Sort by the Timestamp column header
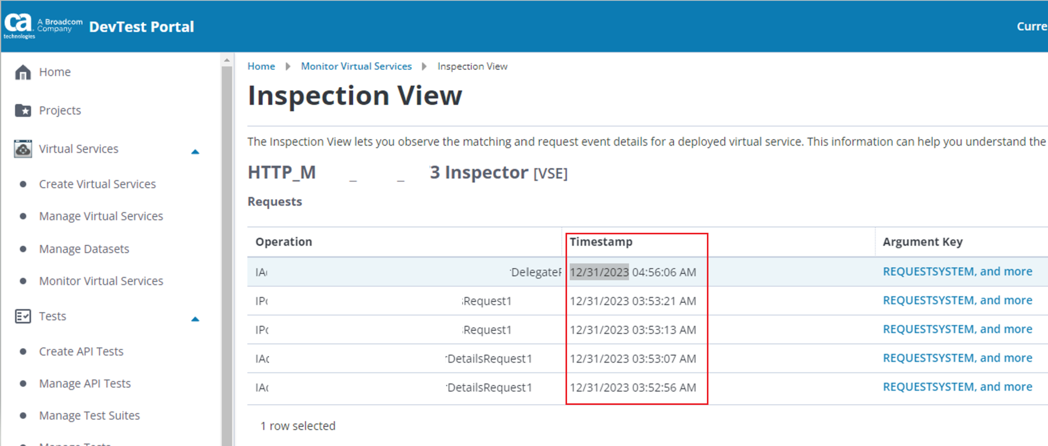The image size is (1048, 446). point(601,242)
